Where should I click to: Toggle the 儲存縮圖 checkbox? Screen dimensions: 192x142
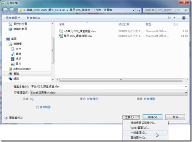(x=37, y=107)
